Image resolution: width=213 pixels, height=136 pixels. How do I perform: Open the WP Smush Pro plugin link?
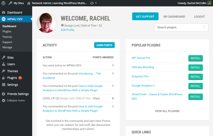pos(141,58)
